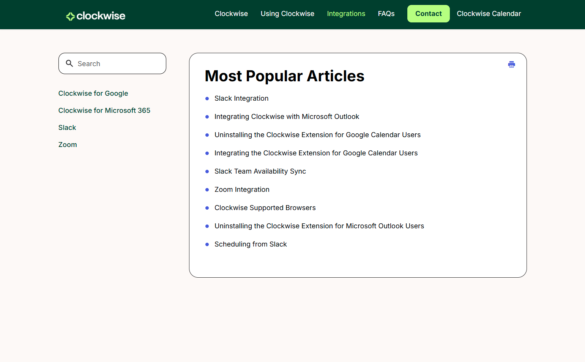Open Clockwise for Google category
585x362 pixels.
pyautogui.click(x=93, y=93)
